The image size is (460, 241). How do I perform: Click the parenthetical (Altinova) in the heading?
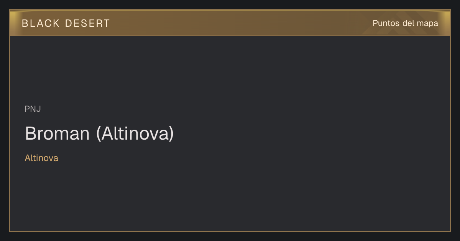135,134
